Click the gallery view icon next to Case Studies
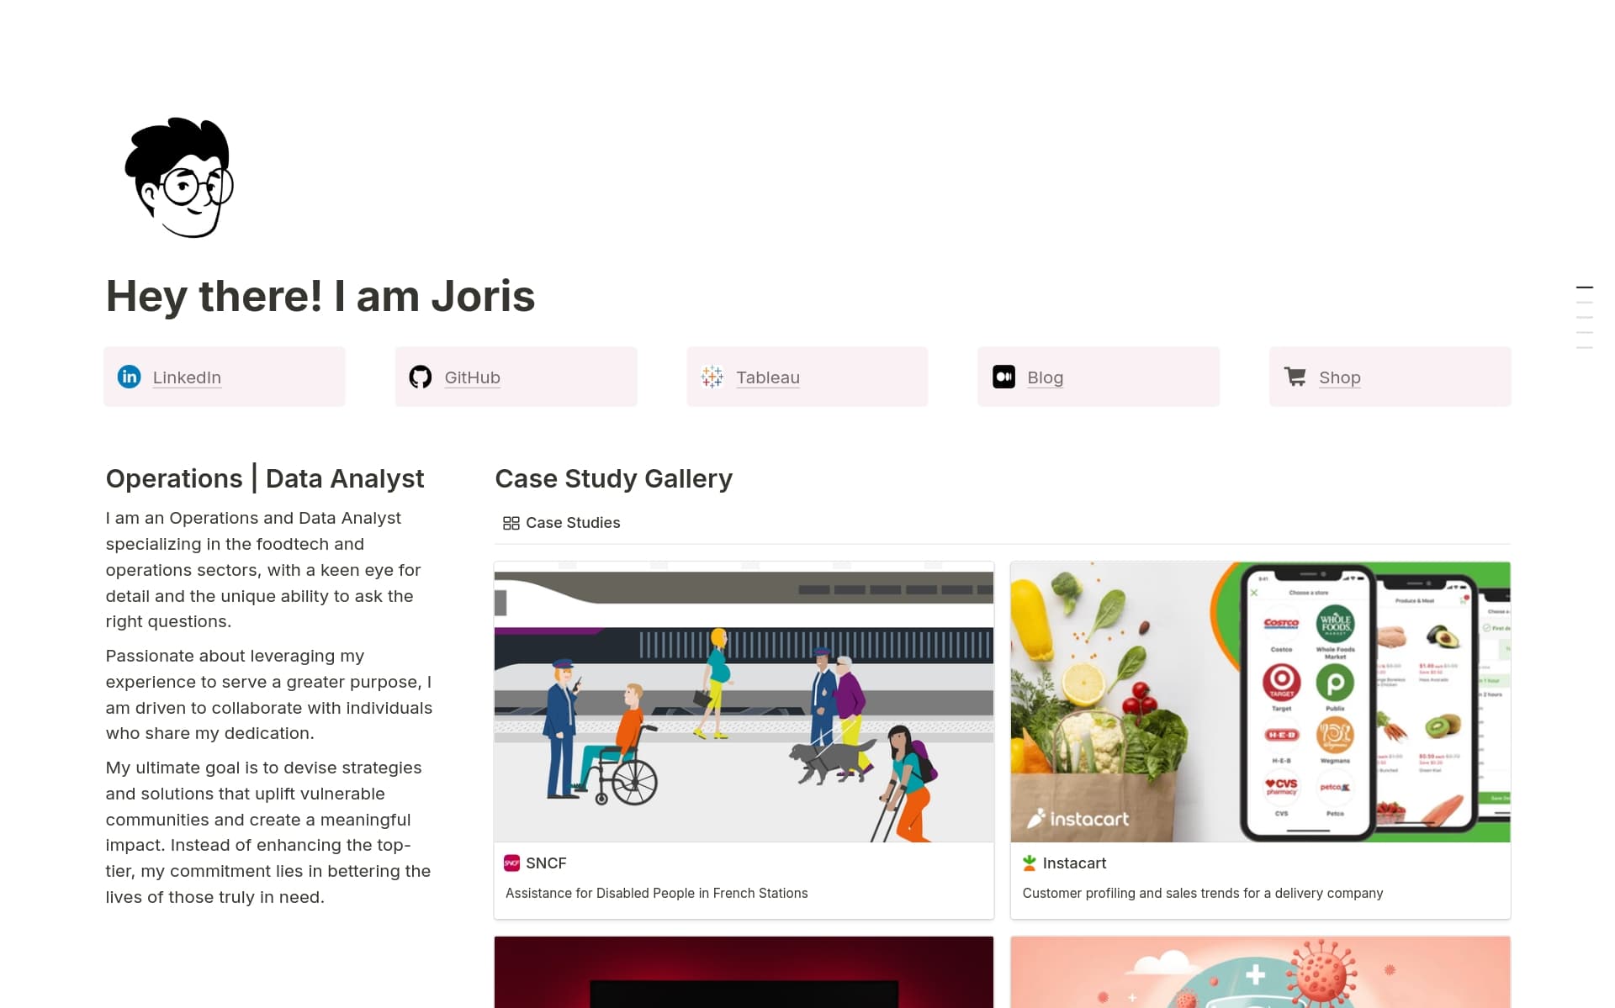The image size is (1615, 1008). [511, 522]
